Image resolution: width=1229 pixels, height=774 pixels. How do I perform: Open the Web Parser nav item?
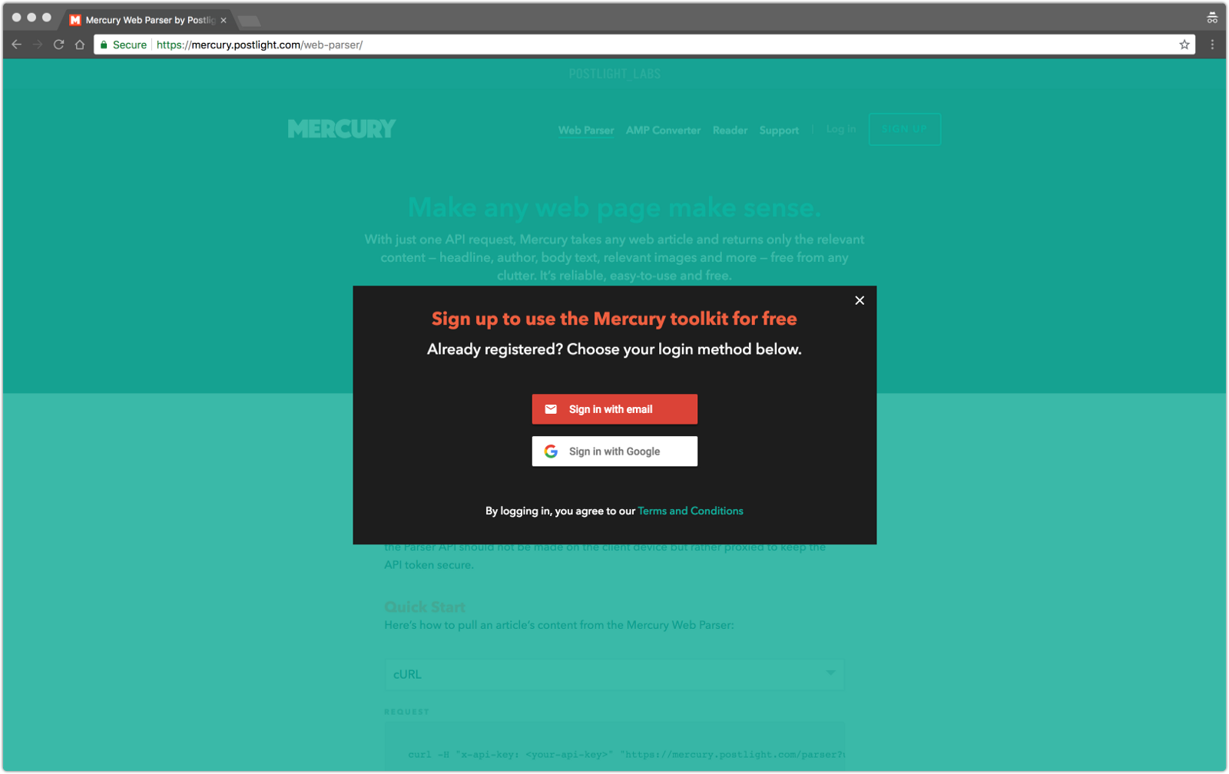586,131
